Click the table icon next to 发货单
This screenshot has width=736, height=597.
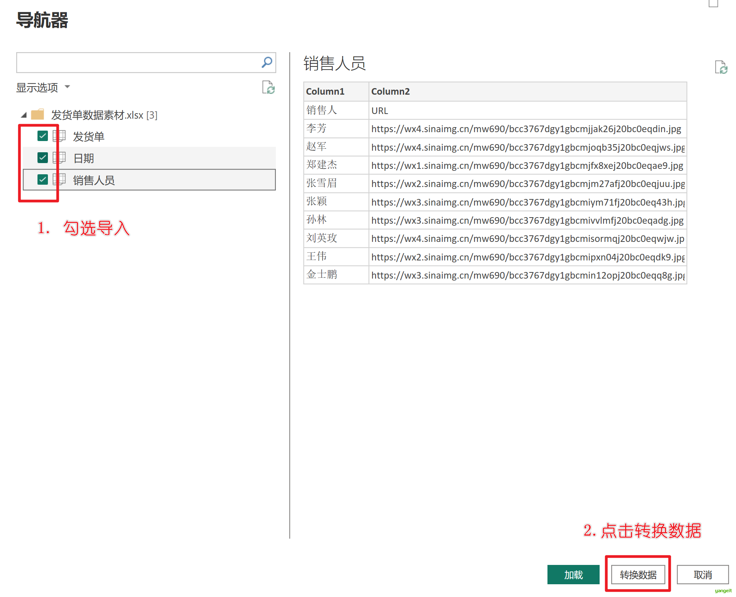pyautogui.click(x=59, y=136)
